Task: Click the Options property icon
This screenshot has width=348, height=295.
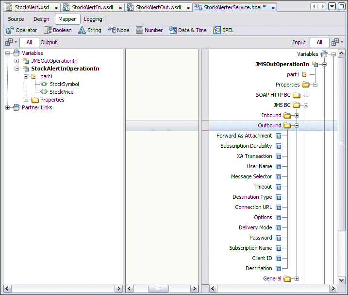Action: pos(278,218)
